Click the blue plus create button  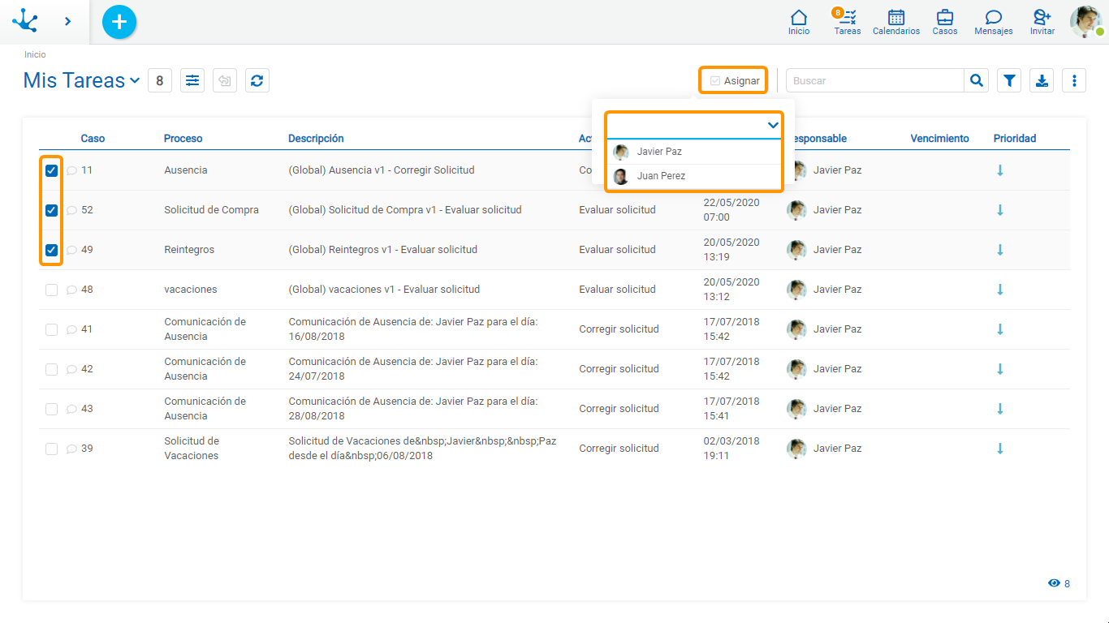point(119,22)
